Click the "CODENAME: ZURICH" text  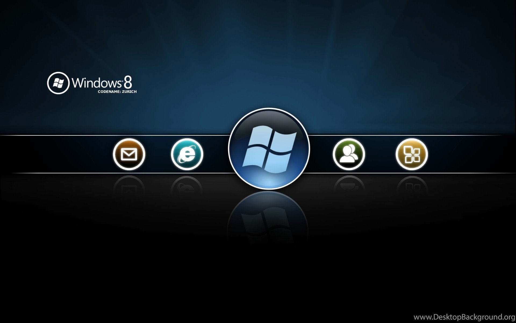click(x=117, y=92)
